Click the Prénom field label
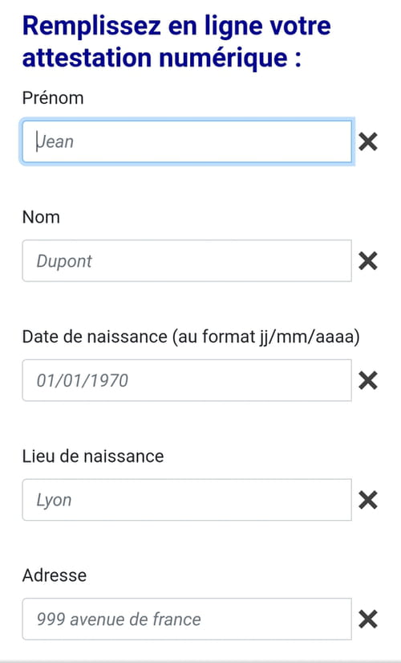The width and height of the screenshot is (401, 663). point(53,98)
